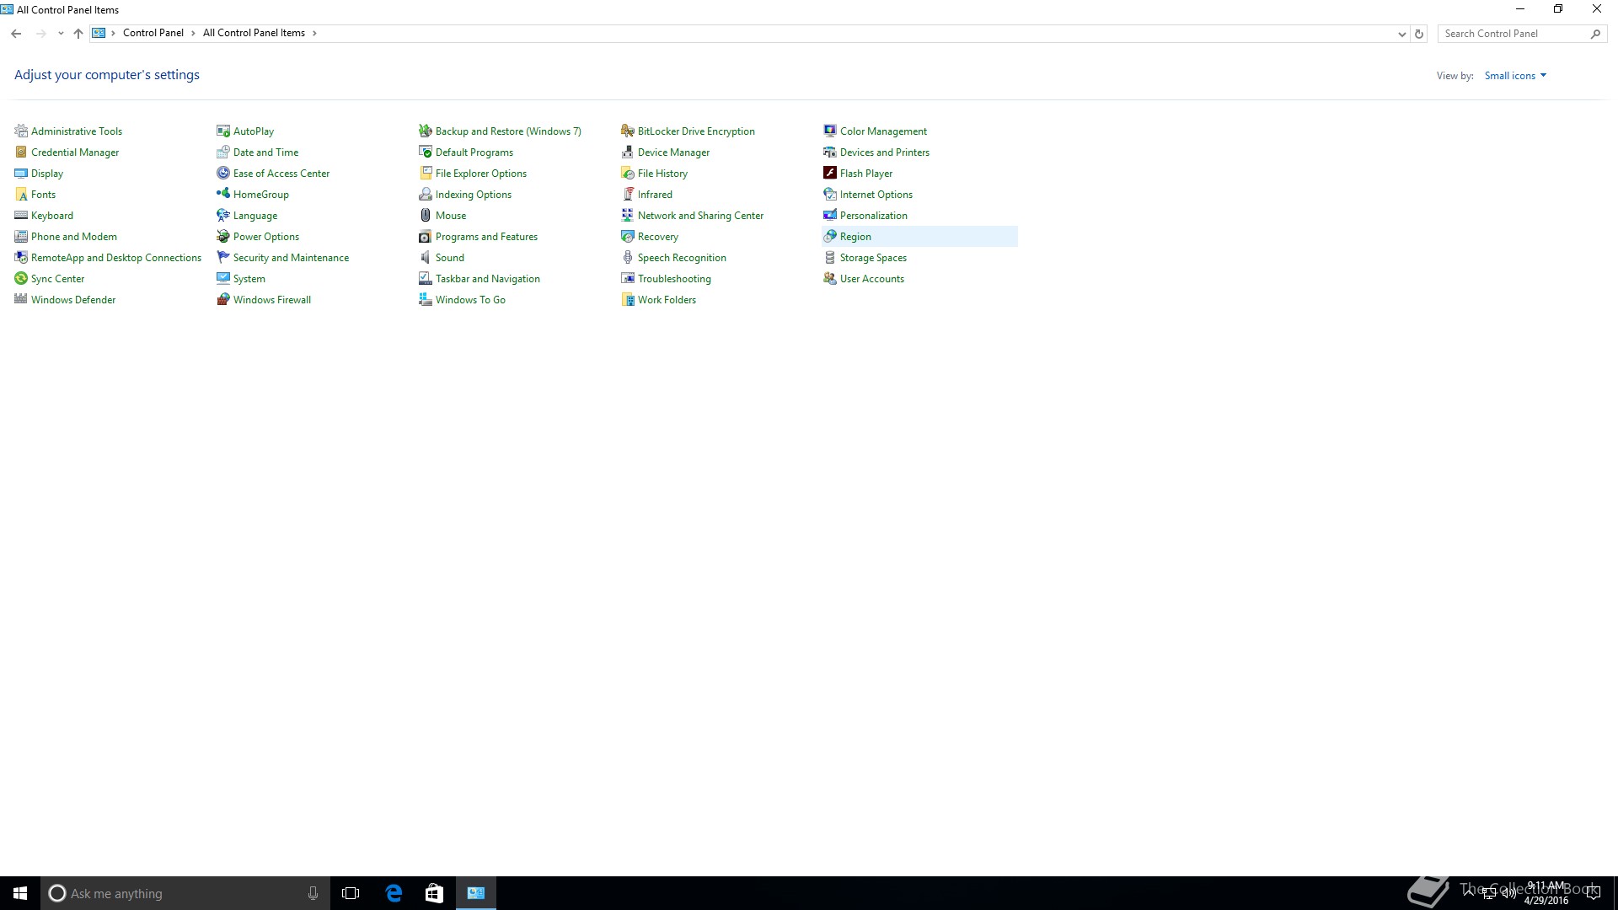Open the Keyboard icon

(21, 215)
